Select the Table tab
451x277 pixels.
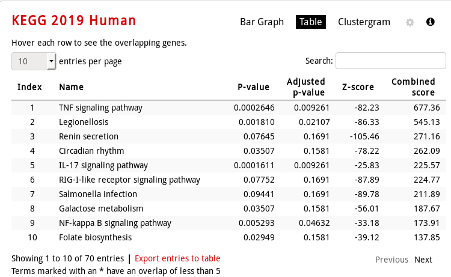point(311,22)
